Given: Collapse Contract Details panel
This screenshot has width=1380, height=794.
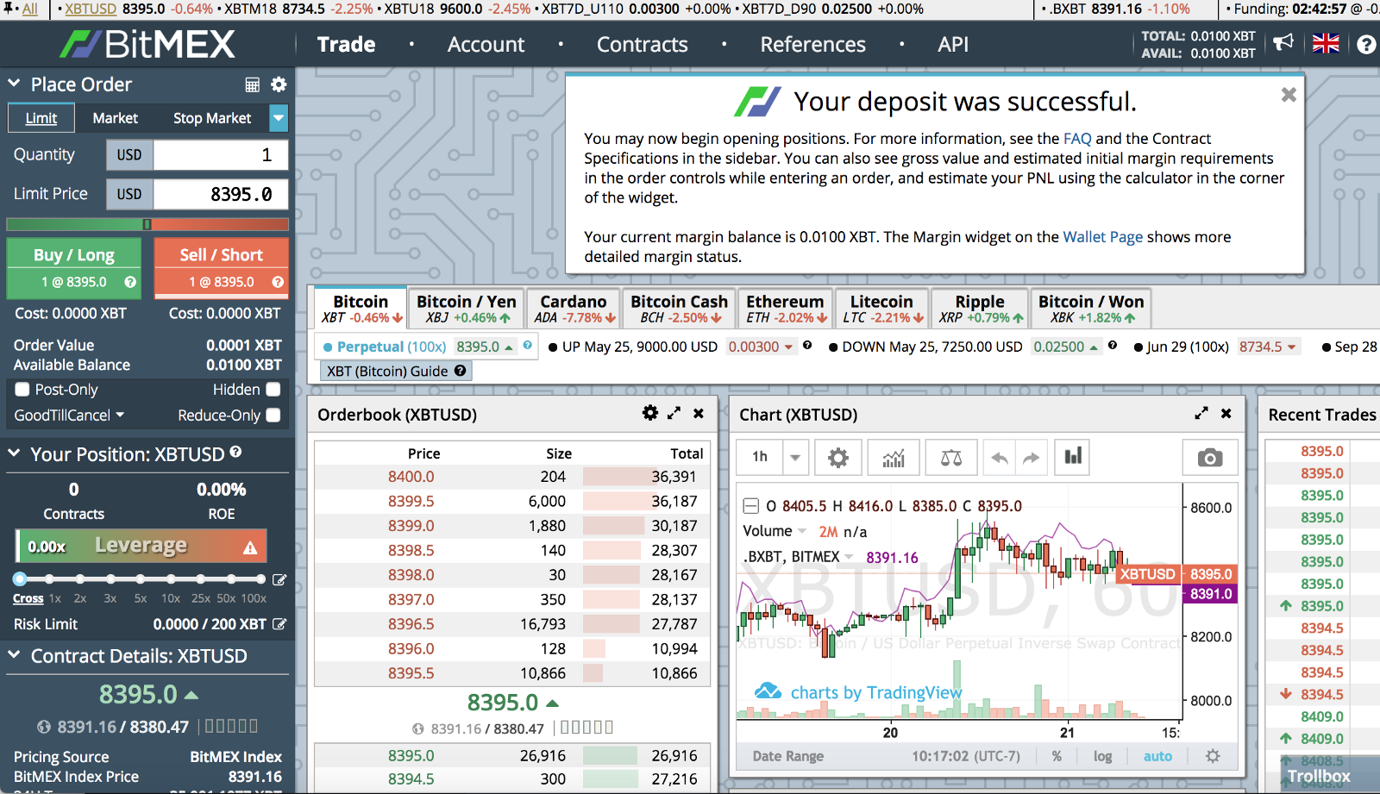Looking at the screenshot, I should click(x=14, y=655).
